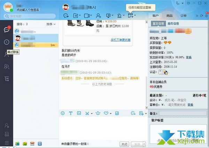Send a picture via image icon
This screenshot has width=209, height=148.
[x=79, y=113]
